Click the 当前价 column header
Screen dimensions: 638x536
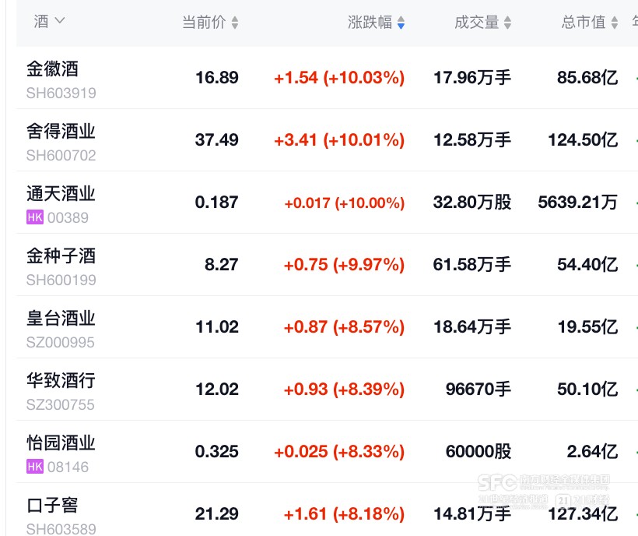point(204,22)
